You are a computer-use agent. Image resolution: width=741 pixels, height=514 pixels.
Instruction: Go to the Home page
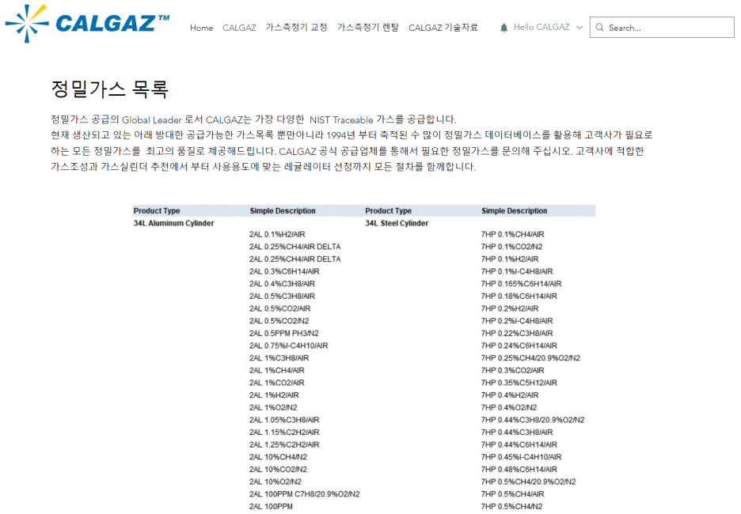[x=201, y=28]
